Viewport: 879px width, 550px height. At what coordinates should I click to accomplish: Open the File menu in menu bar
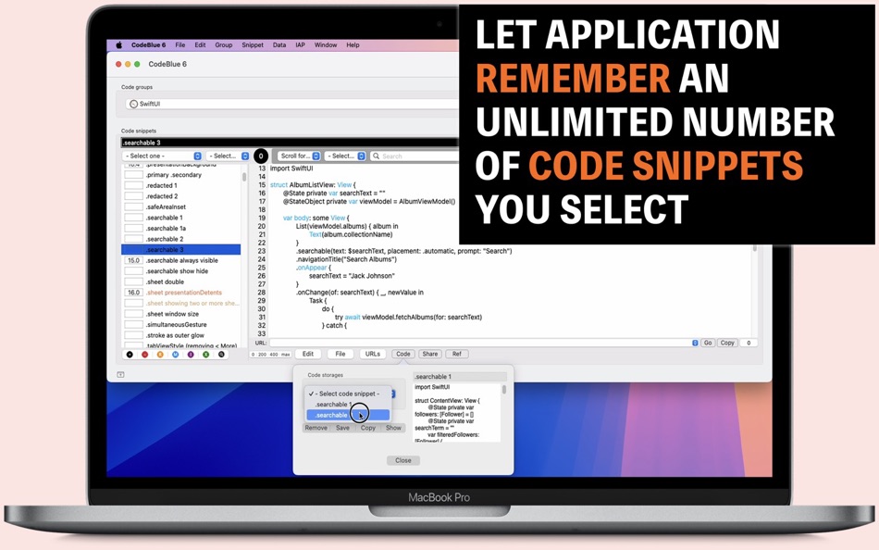tap(180, 44)
